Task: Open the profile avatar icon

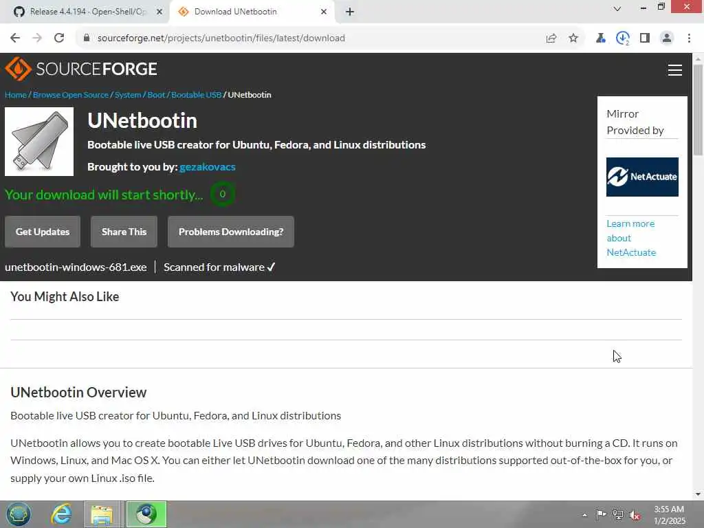Action: click(x=667, y=38)
